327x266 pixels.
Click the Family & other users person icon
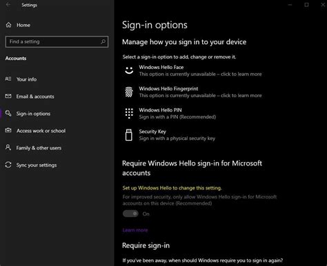click(x=8, y=147)
